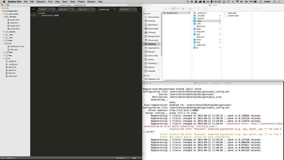Image resolution: width=284 pixels, height=160 pixels.
Task: Open Documents in Finder sidebar
Action: 152,40
